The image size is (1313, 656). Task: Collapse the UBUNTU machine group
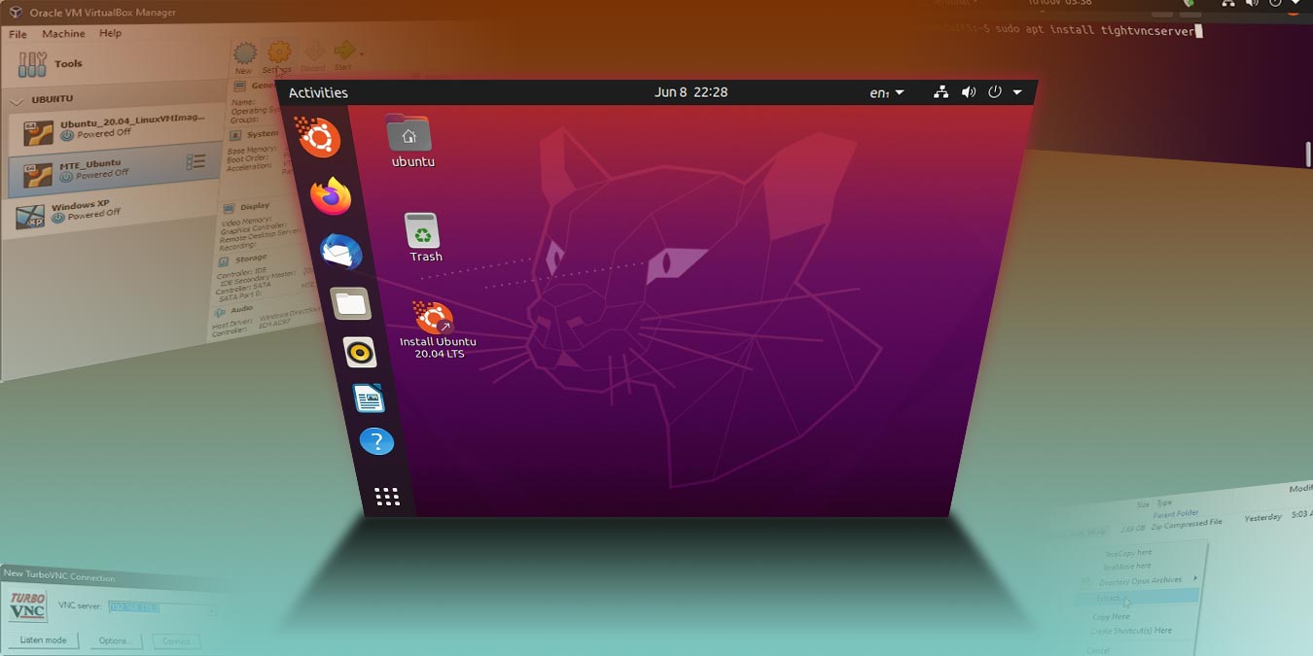coord(17,98)
